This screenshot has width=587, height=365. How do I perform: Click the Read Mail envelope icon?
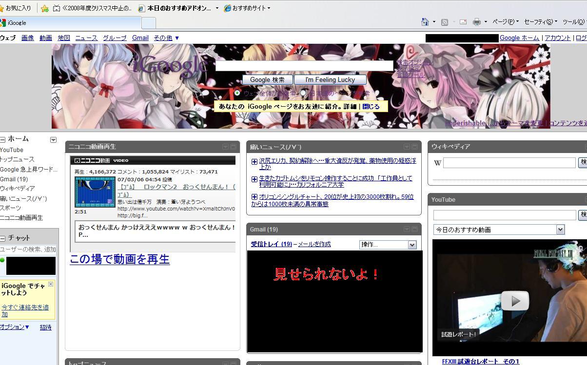pyautogui.click(x=463, y=22)
